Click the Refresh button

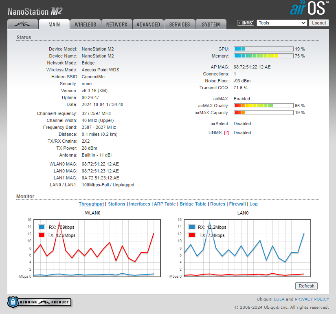306,286
